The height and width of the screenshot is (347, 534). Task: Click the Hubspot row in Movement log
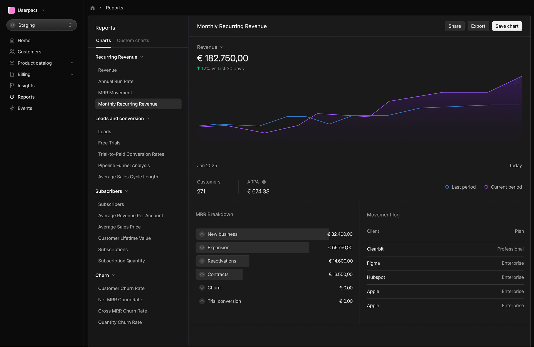[x=445, y=277]
